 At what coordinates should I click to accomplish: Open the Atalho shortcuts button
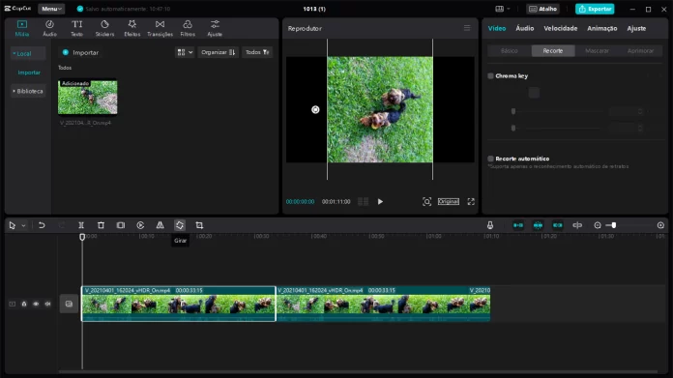click(x=543, y=9)
